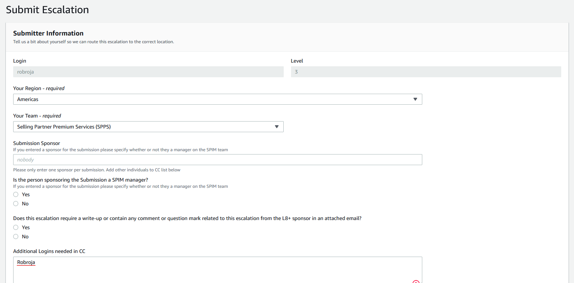This screenshot has height=283, width=574.
Task: Click the 'Tell us a bit about yourself' description
Action: 94,42
